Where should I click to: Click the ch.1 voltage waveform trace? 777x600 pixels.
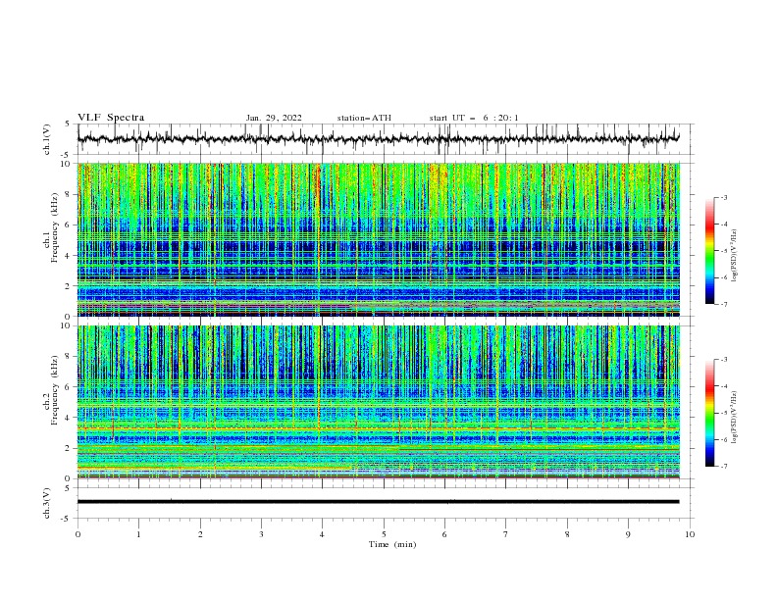click(x=378, y=139)
